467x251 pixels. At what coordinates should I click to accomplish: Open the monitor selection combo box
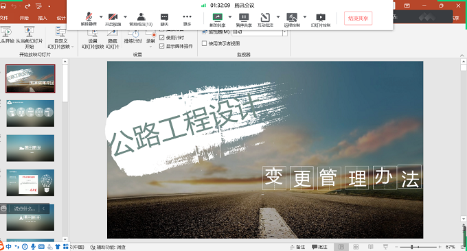tap(260, 32)
